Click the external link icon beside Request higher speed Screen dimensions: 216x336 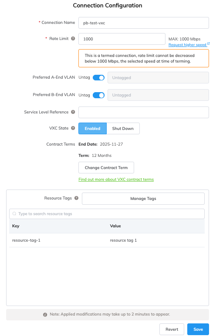click(x=208, y=44)
